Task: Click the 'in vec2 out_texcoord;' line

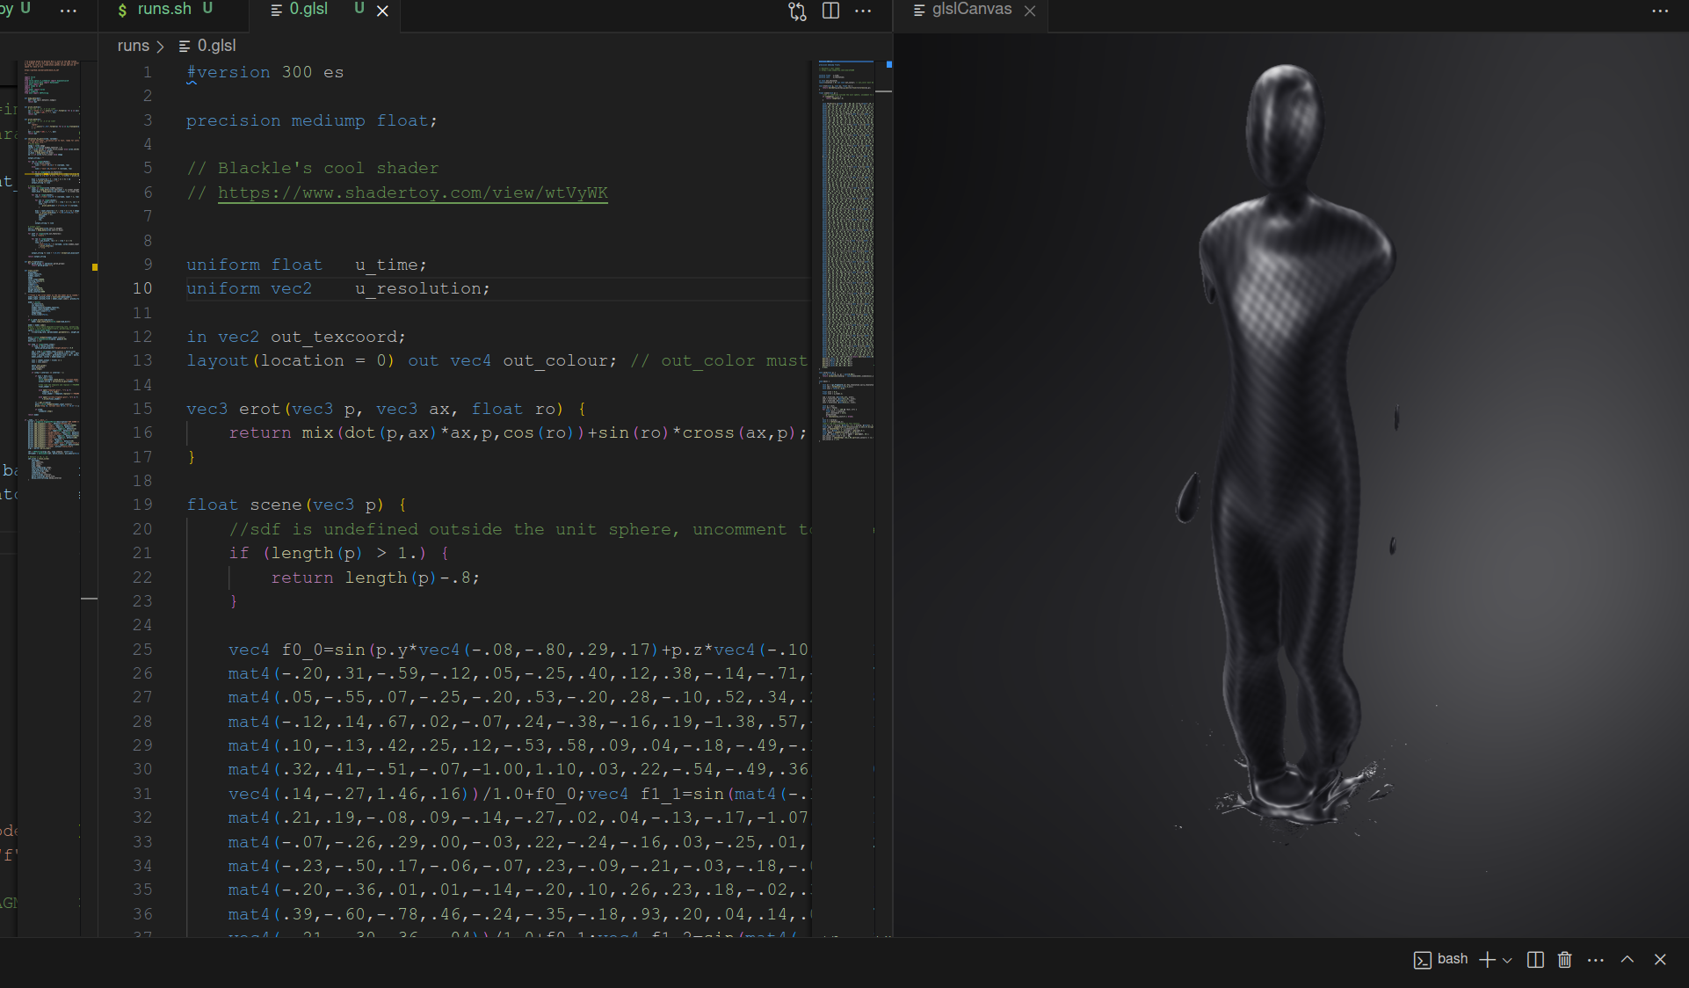Action: 296,337
